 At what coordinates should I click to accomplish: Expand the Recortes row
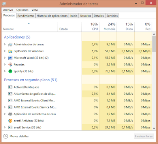click(x=5, y=64)
